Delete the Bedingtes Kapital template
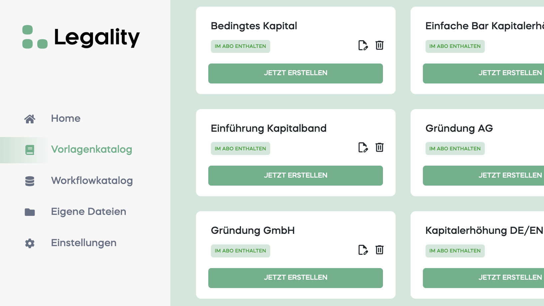Image resolution: width=544 pixels, height=306 pixels. click(379, 45)
